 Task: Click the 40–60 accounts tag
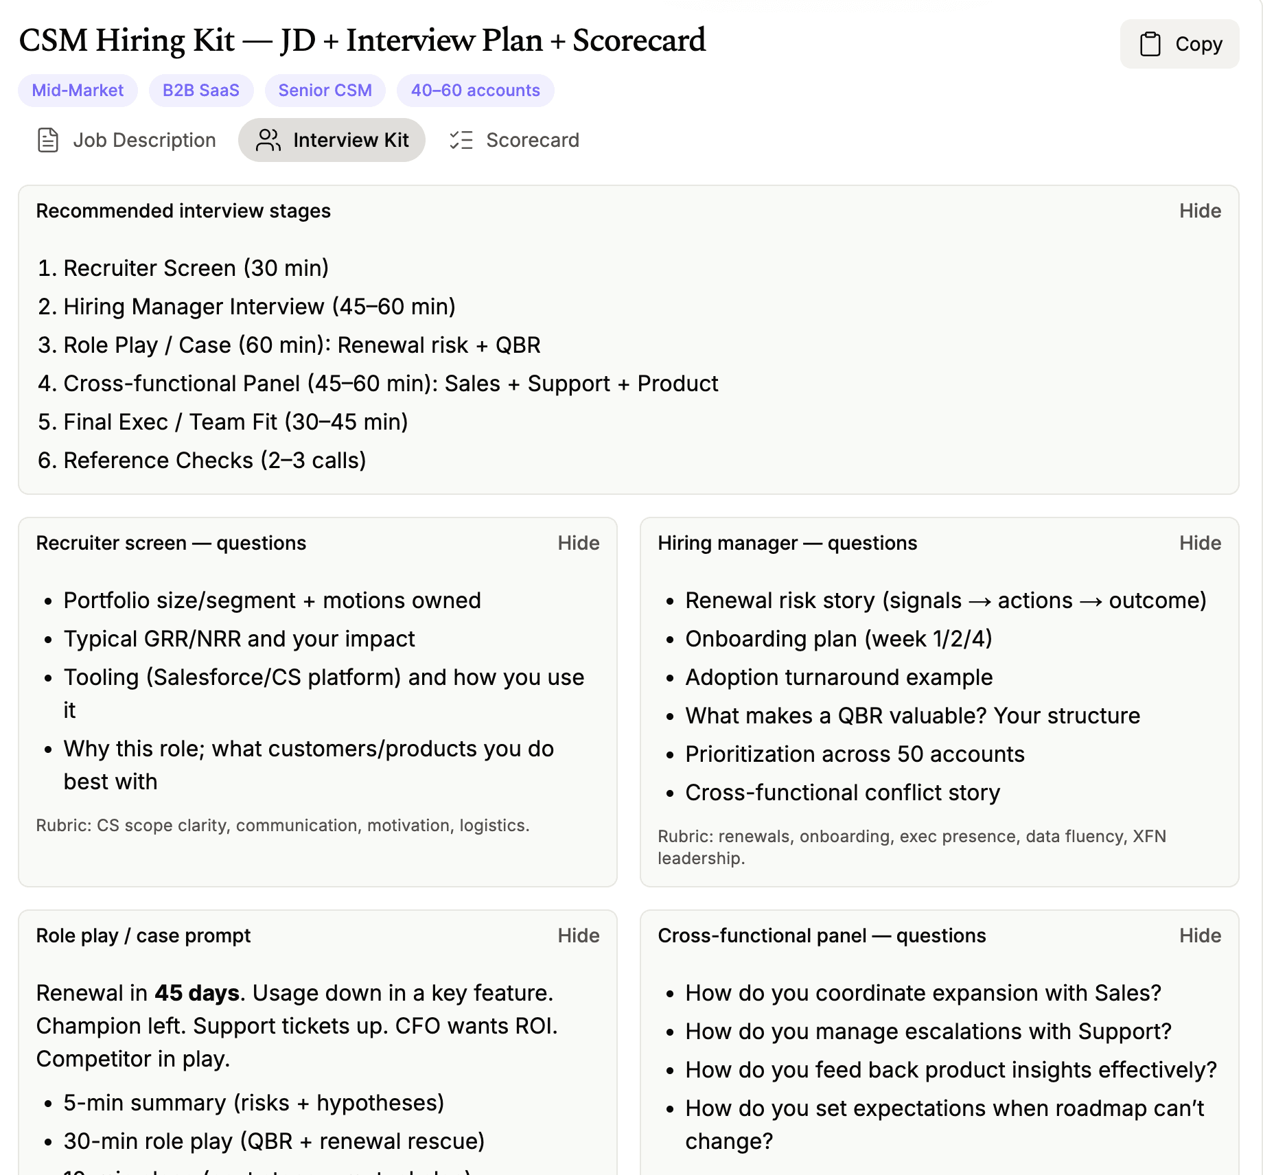[x=475, y=91]
